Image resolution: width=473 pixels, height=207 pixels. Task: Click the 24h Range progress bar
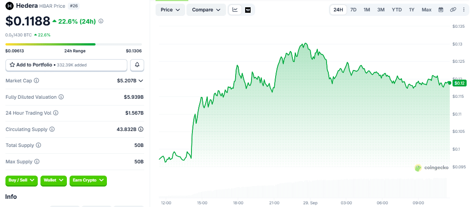coord(74,45)
